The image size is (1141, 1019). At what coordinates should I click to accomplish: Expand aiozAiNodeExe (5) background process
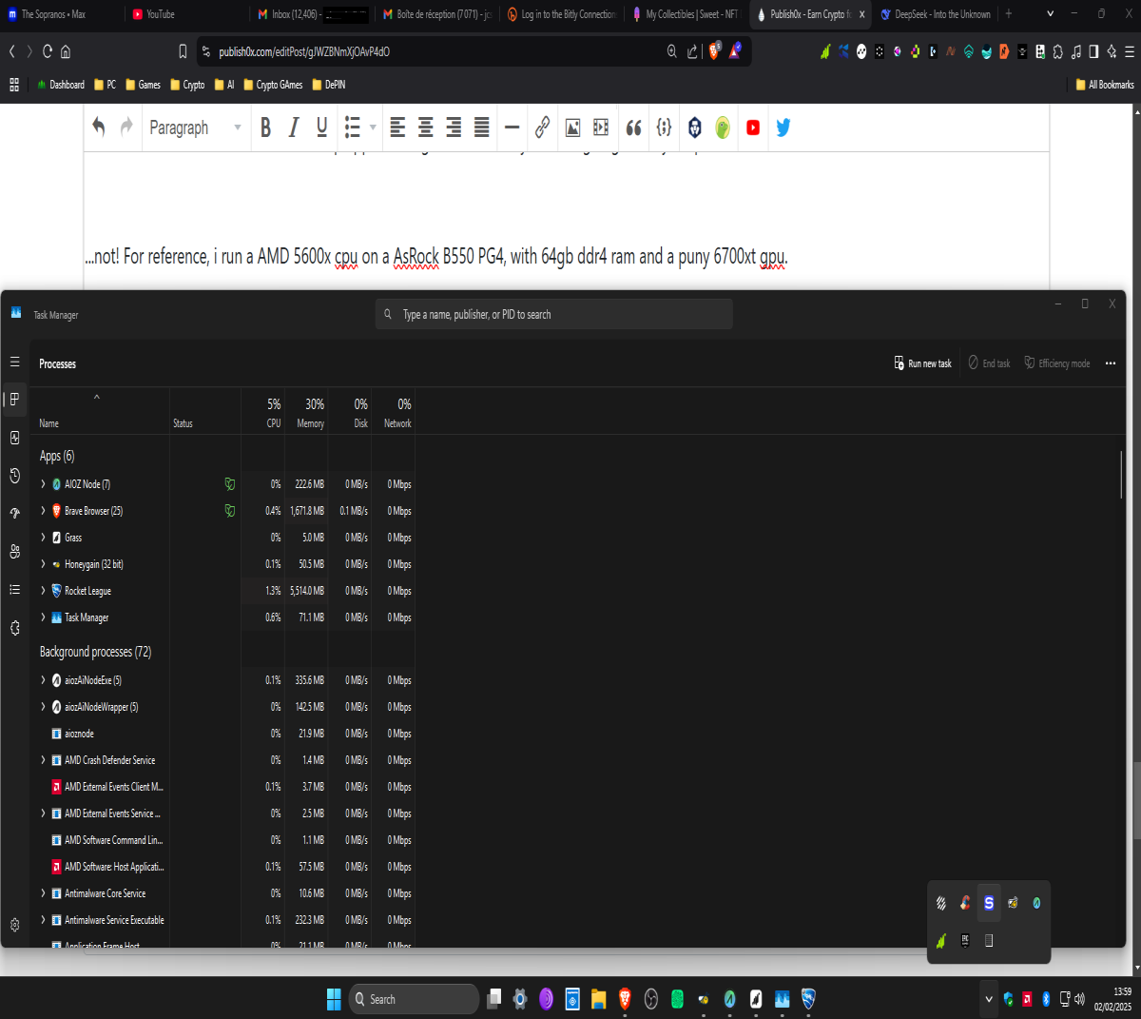[x=43, y=680]
